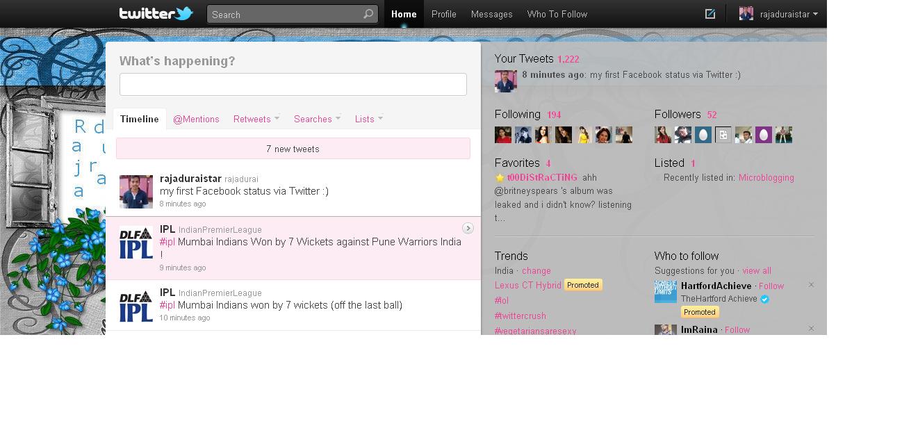The image size is (902, 426).
Task: Open Your Tweets count 1,222
Action: [568, 60]
